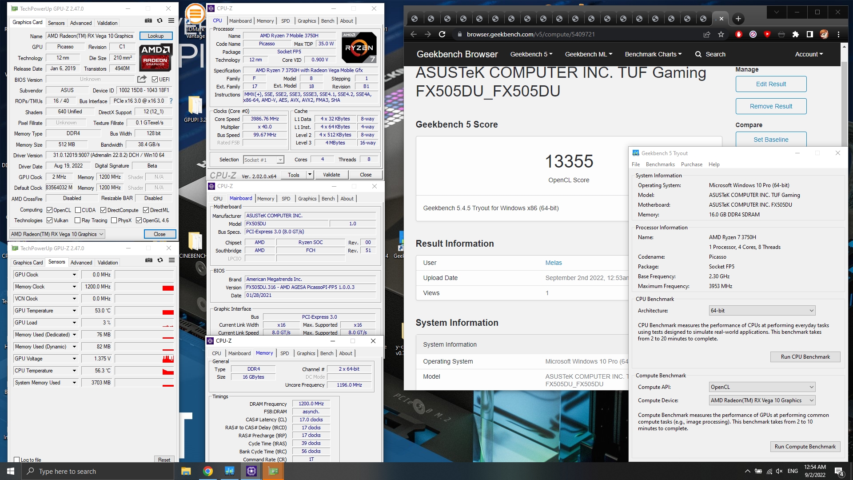The image size is (853, 480).
Task: Click Bus Interface question mark help icon
Action: [x=171, y=101]
